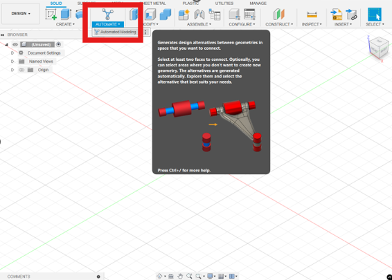Click the ViewCube orientation cube
The width and height of the screenshot is (392, 280).
click(379, 48)
